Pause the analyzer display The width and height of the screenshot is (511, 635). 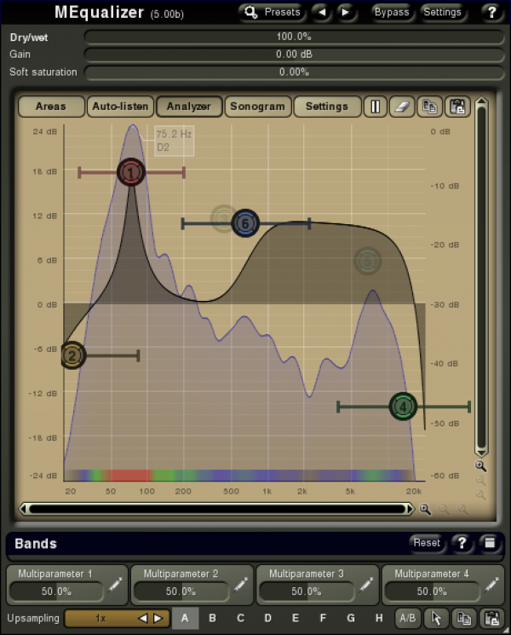point(375,107)
